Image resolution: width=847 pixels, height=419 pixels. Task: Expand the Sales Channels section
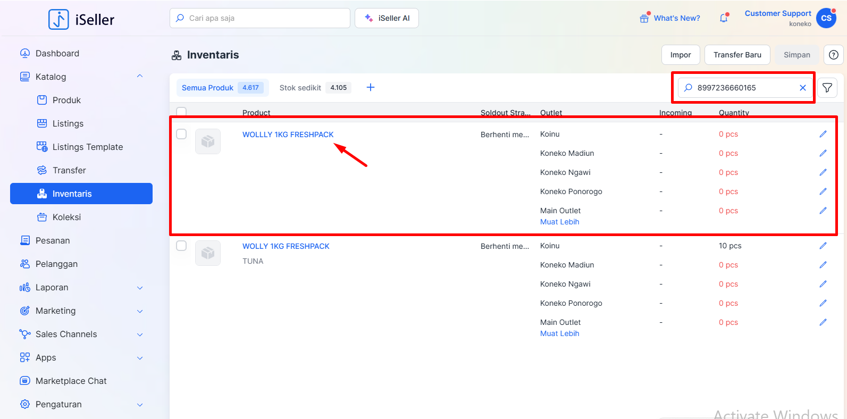[140, 334]
